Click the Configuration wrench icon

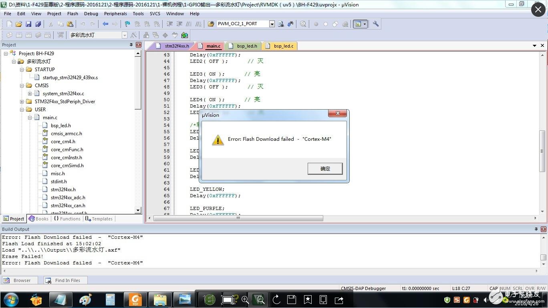pos(375,24)
